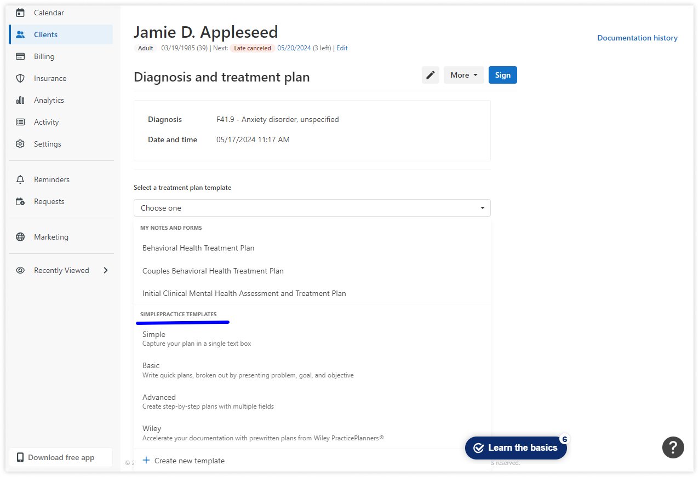Image resolution: width=699 pixels, height=477 pixels.
Task: Open Documentation history
Action: [637, 38]
